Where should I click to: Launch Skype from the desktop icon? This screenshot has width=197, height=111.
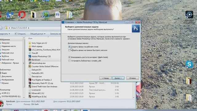point(189,64)
